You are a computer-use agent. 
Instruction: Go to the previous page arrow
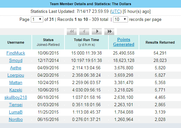tap(84, 31)
